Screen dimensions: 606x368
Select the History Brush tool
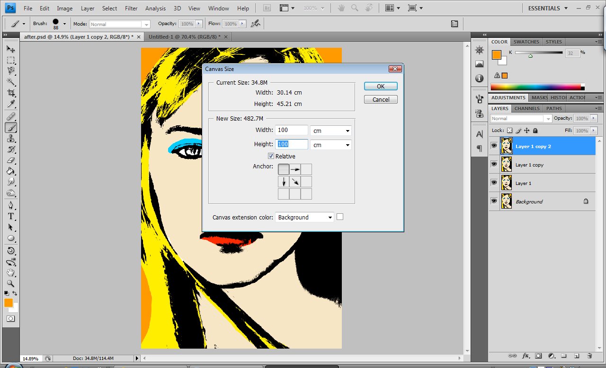pyautogui.click(x=10, y=149)
